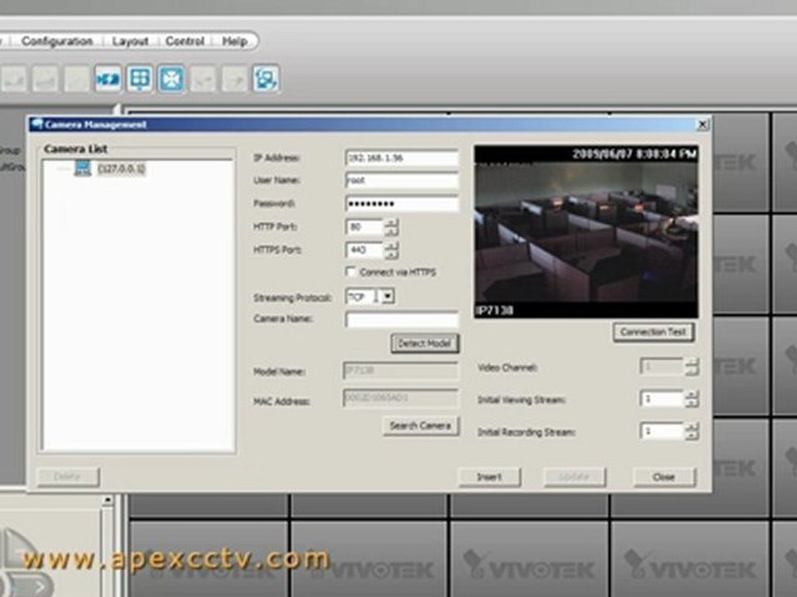Increase the Initial Recording Stream value
Viewport: 797px width, 597px height.
pos(692,427)
